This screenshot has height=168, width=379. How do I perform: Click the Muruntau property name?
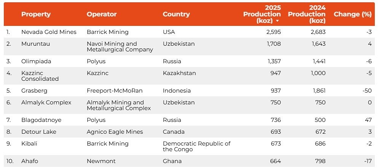point(35,44)
